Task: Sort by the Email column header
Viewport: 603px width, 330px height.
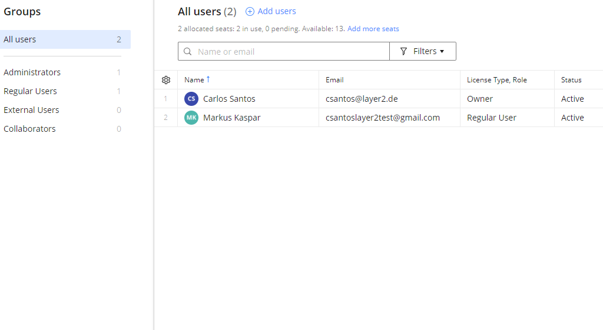Action: [334, 80]
